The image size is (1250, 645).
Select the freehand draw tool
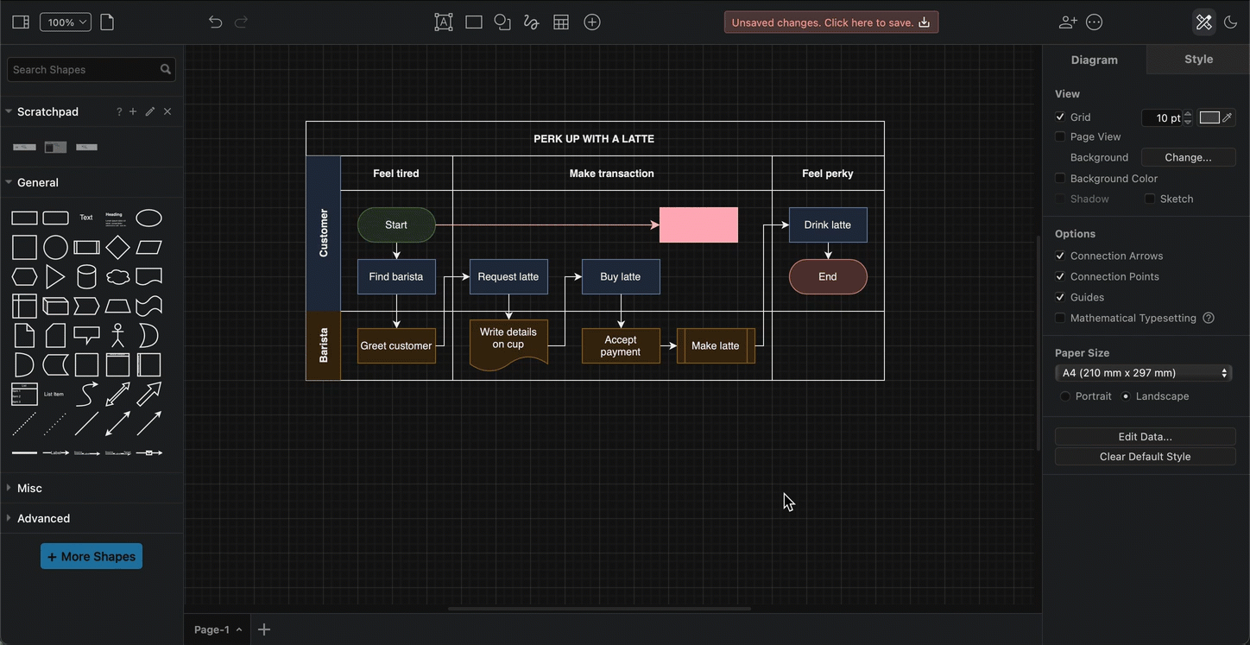[x=532, y=22]
